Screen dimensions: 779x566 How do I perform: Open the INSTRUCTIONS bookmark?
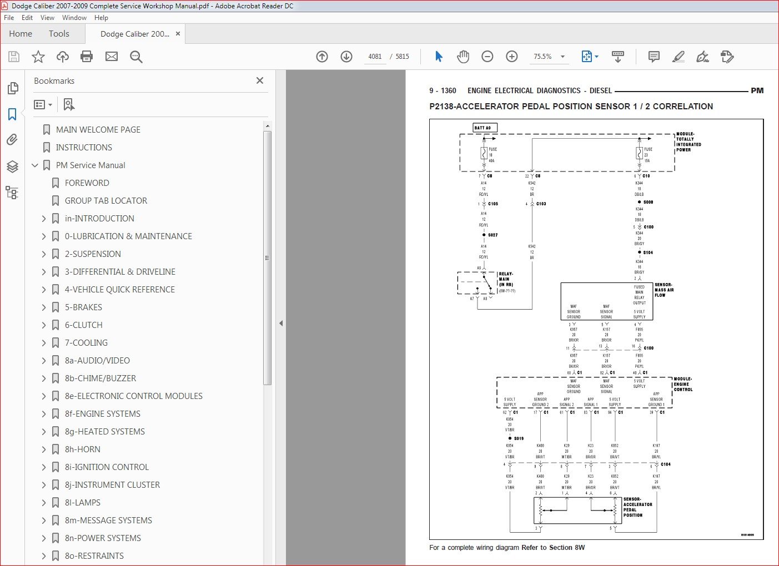[84, 148]
